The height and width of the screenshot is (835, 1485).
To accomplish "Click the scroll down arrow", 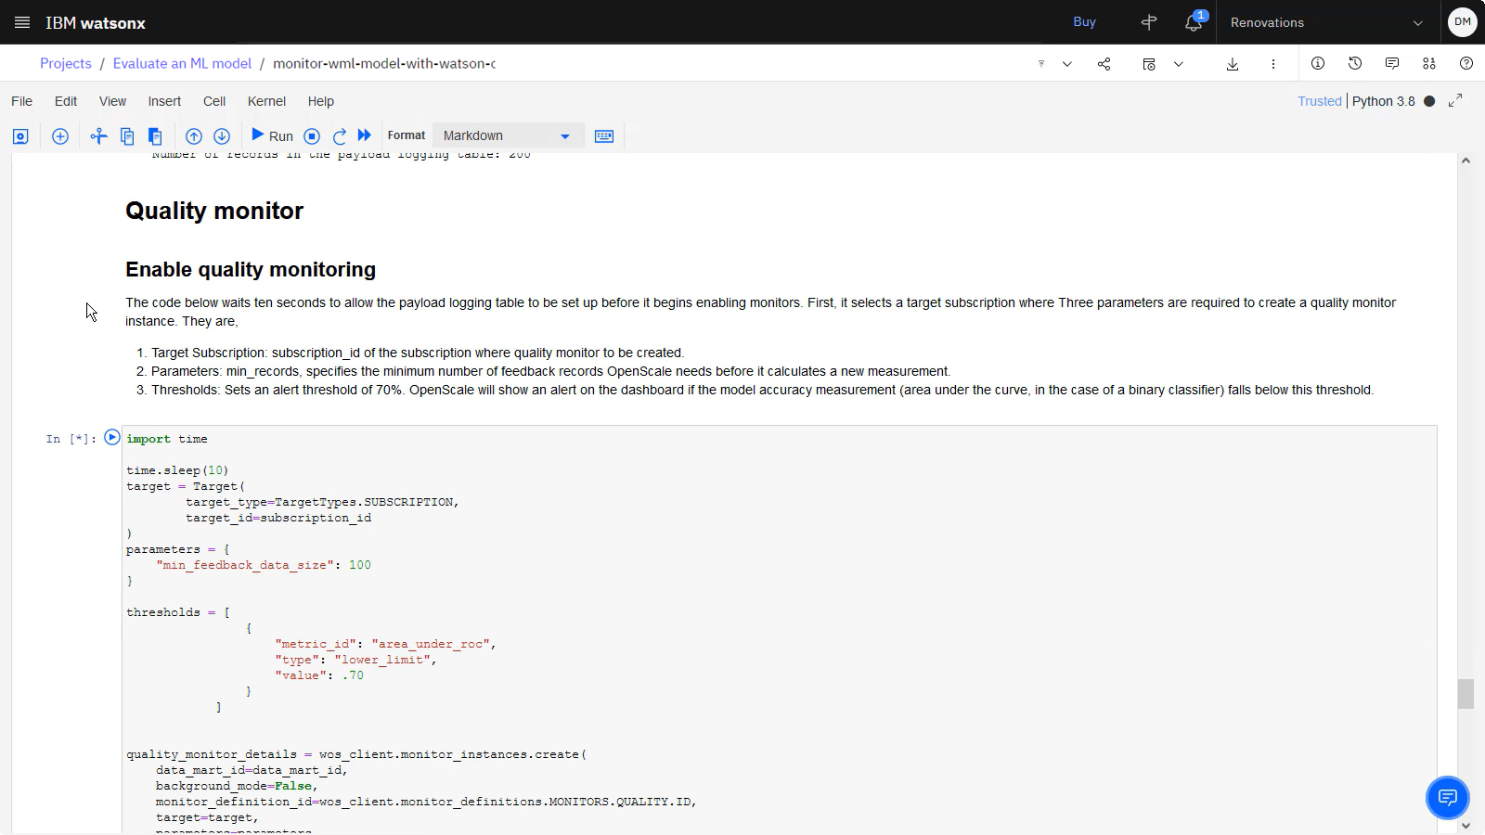I will (x=1466, y=826).
